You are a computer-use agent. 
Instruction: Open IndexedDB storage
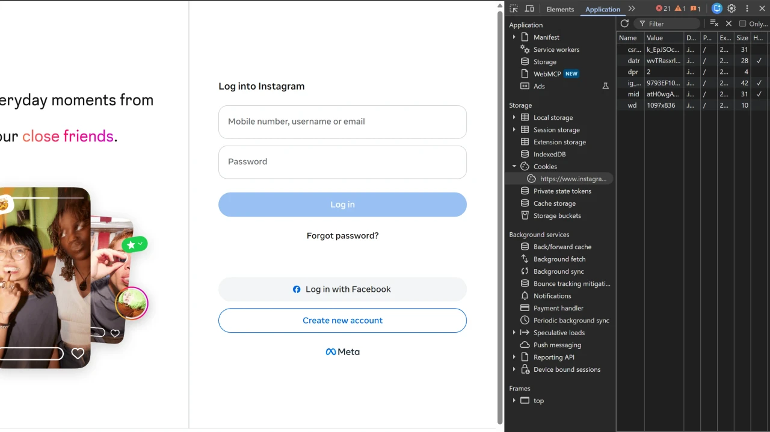tap(549, 154)
